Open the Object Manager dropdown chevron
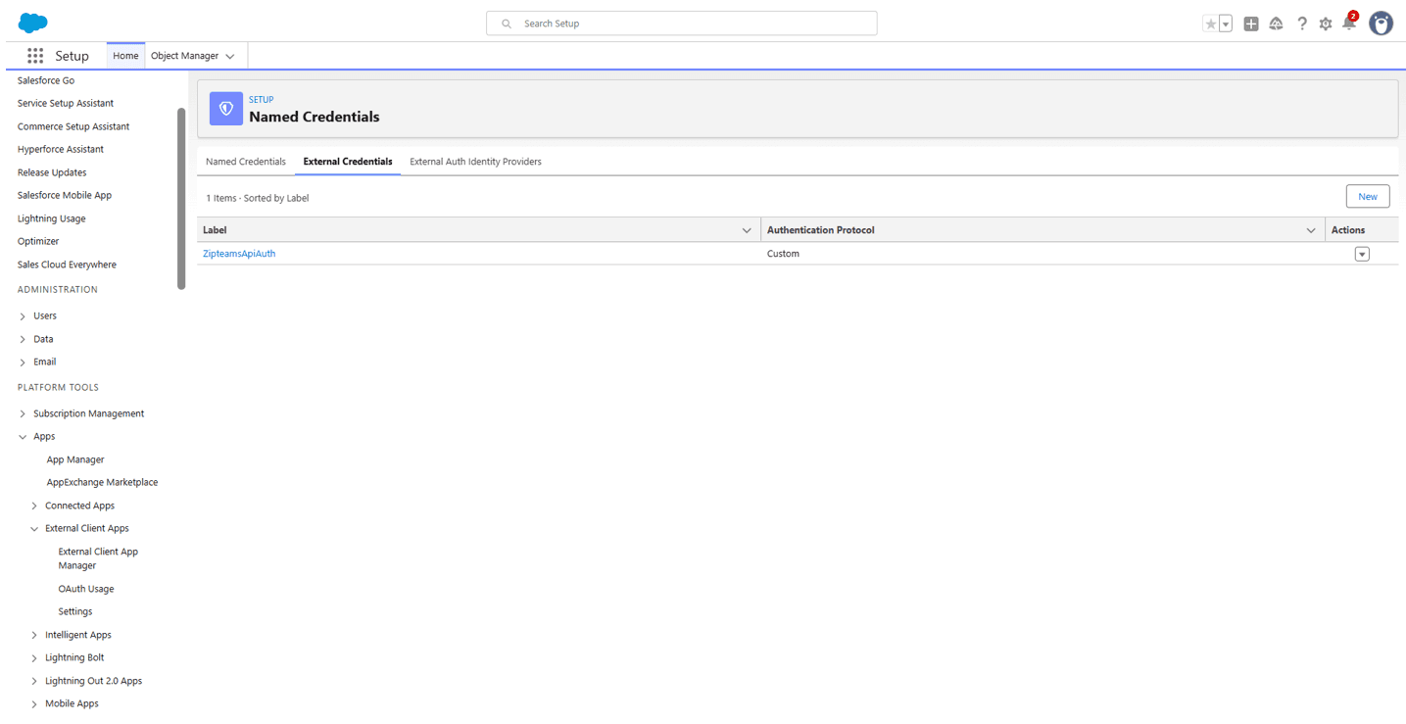 (x=230, y=57)
